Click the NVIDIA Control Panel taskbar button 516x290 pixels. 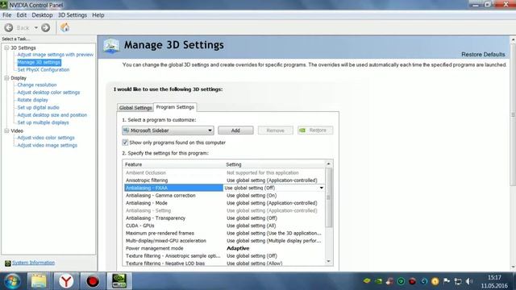click(119, 281)
